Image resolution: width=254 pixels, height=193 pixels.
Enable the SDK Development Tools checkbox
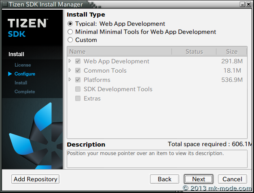(x=78, y=89)
